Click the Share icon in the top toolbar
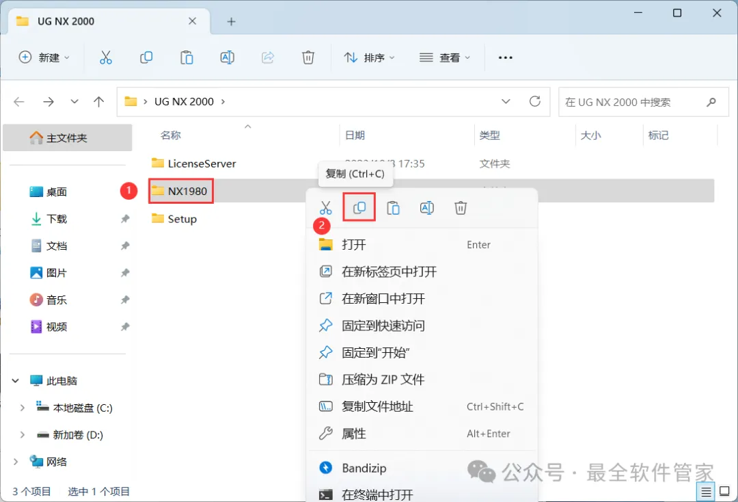Image resolution: width=738 pixels, height=502 pixels. 268,57
